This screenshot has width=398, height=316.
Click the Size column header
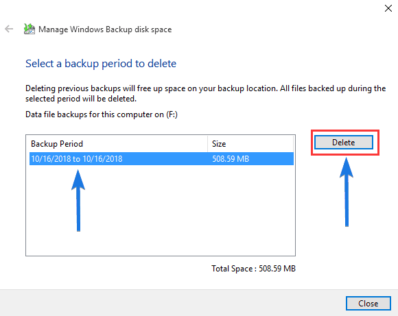[250, 144]
